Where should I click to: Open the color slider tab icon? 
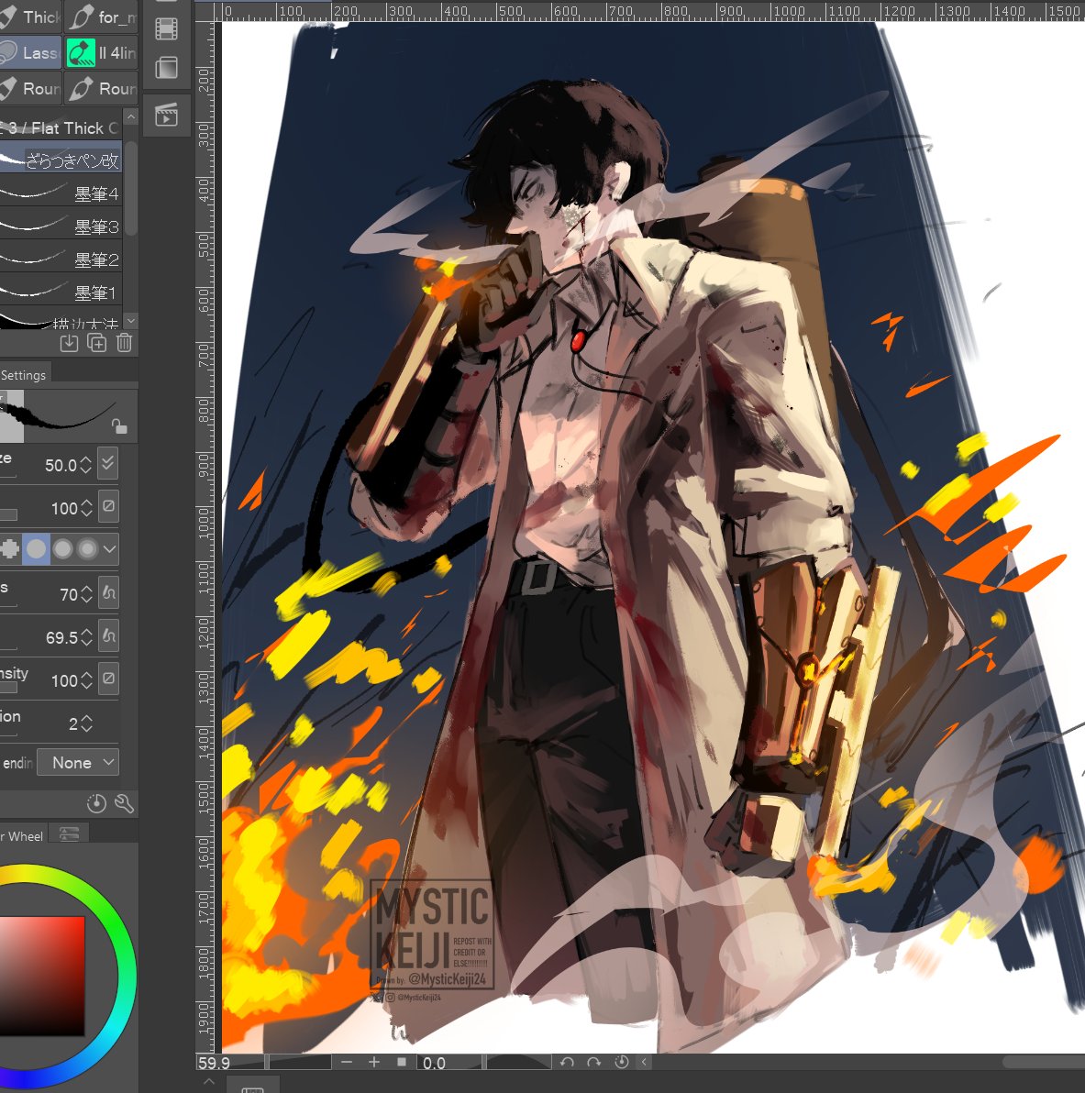tap(69, 834)
